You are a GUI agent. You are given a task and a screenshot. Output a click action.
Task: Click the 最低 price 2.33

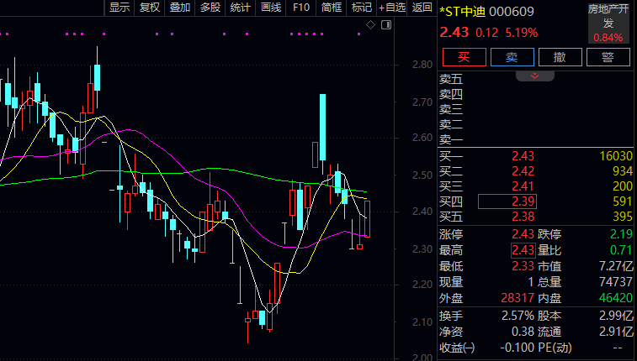pos(523,266)
